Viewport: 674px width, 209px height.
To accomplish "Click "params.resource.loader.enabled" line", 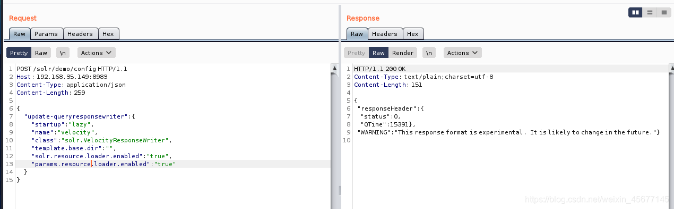I will 103,164.
